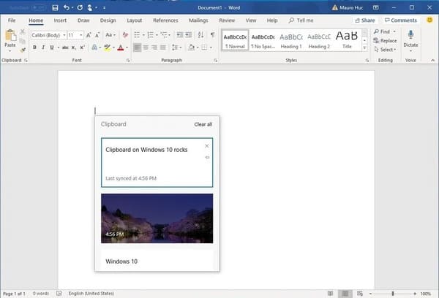Screen dimensions: 439x298
Task: Click the Format Painter brush icon
Action: (x=23, y=50)
